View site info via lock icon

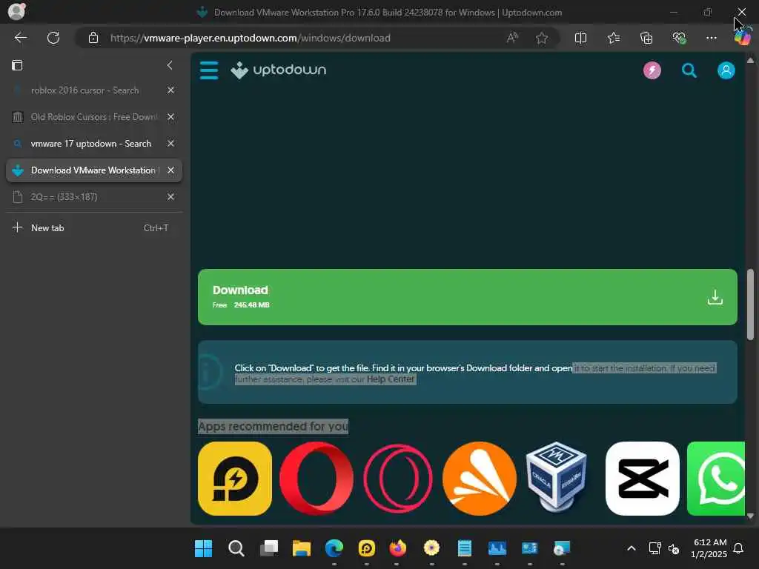coord(93,38)
